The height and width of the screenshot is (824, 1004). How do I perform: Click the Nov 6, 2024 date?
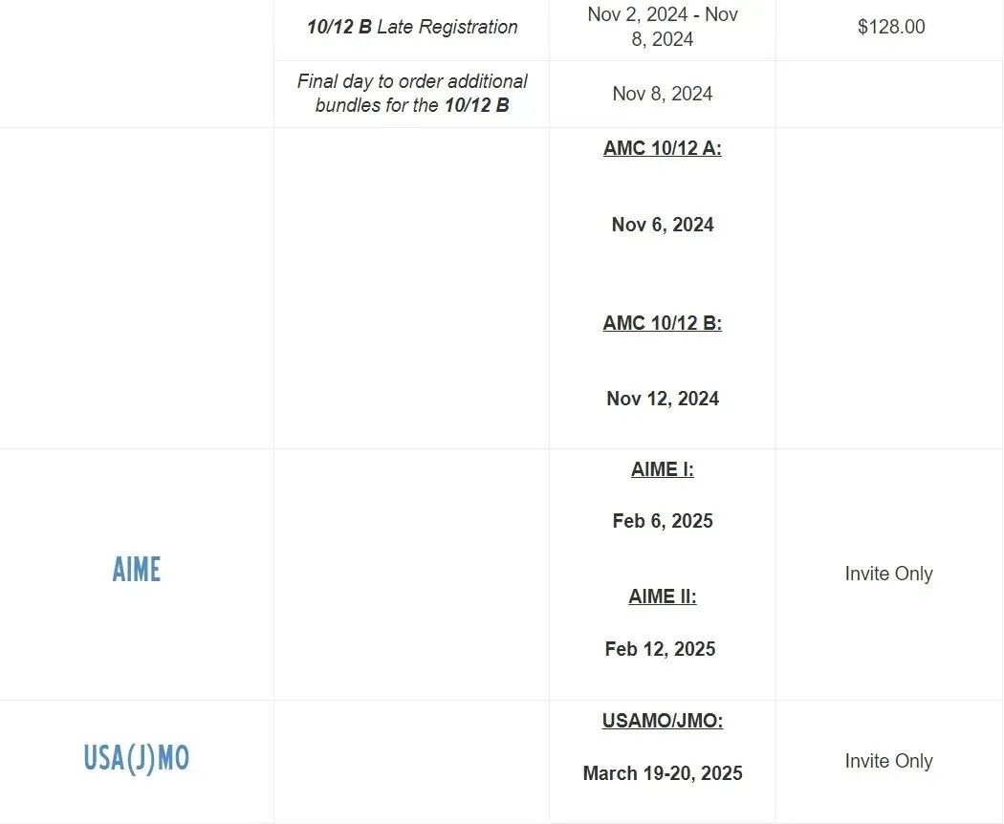point(662,225)
